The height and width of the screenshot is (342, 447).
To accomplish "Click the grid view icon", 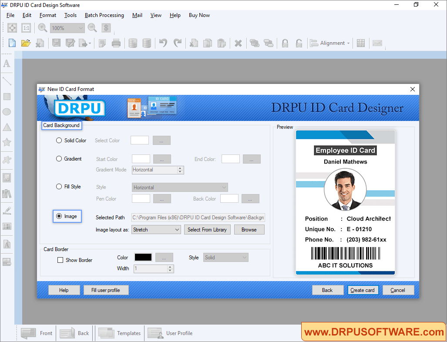I will point(361,43).
